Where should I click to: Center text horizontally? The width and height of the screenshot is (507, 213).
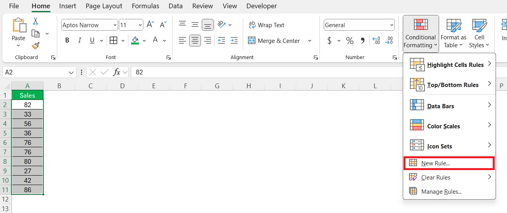(x=195, y=40)
